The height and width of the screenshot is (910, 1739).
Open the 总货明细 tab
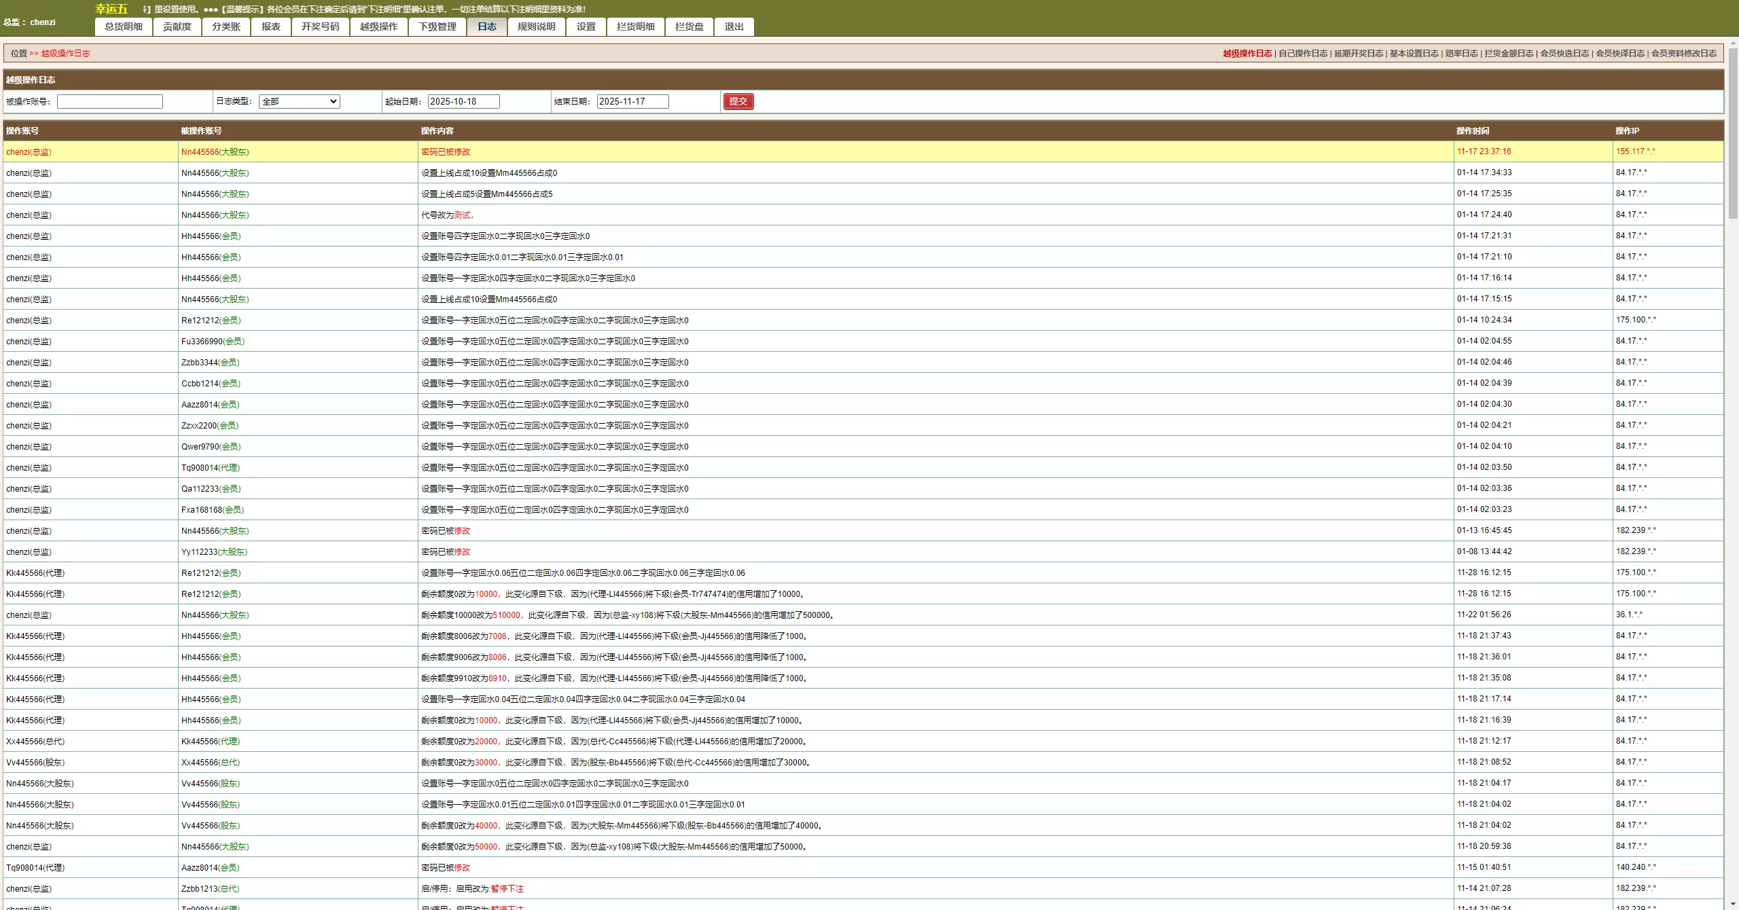pyautogui.click(x=124, y=26)
